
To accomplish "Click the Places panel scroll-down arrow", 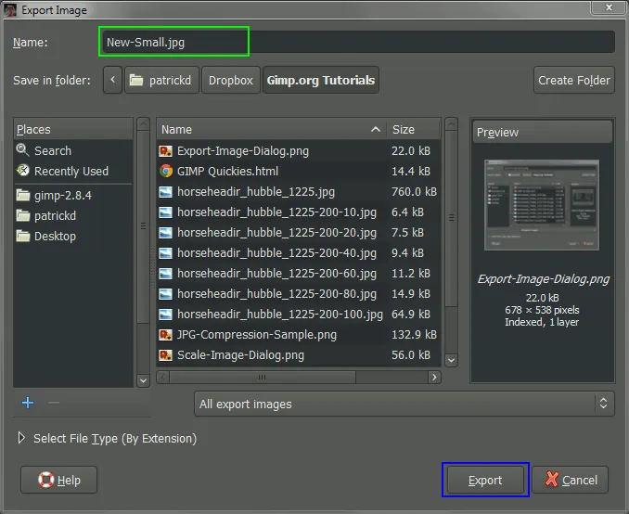I will [143, 380].
